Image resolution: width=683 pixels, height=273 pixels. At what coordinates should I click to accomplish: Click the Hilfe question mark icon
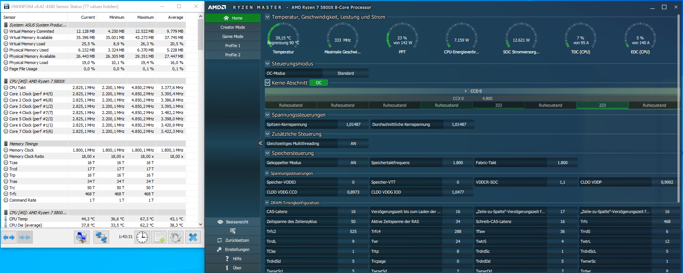point(227,259)
